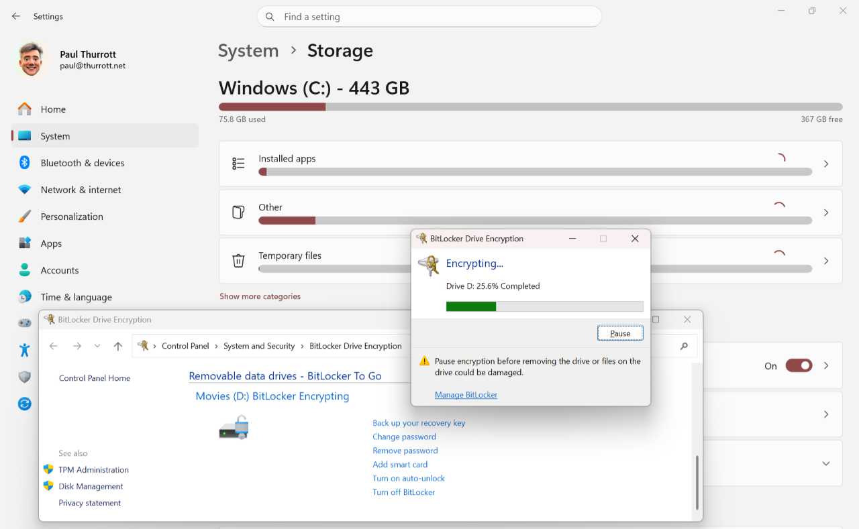Click the Privacy shield icon in sidebar
The height and width of the screenshot is (529, 859).
point(25,377)
